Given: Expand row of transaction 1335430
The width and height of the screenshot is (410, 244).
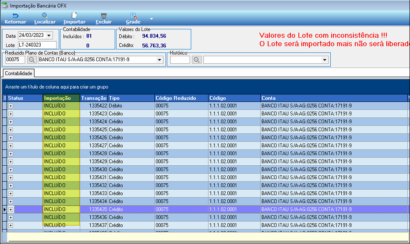Looking at the screenshot, I should 11,170.
